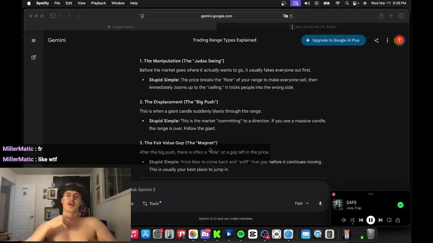The image size is (433, 243).
Task: Toggle the green saved checkmark for SAFE
Action: coord(401,205)
